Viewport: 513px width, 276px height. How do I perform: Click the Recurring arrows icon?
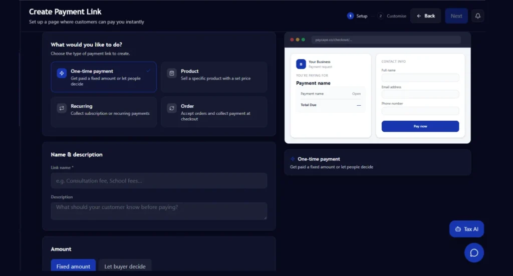coord(62,108)
